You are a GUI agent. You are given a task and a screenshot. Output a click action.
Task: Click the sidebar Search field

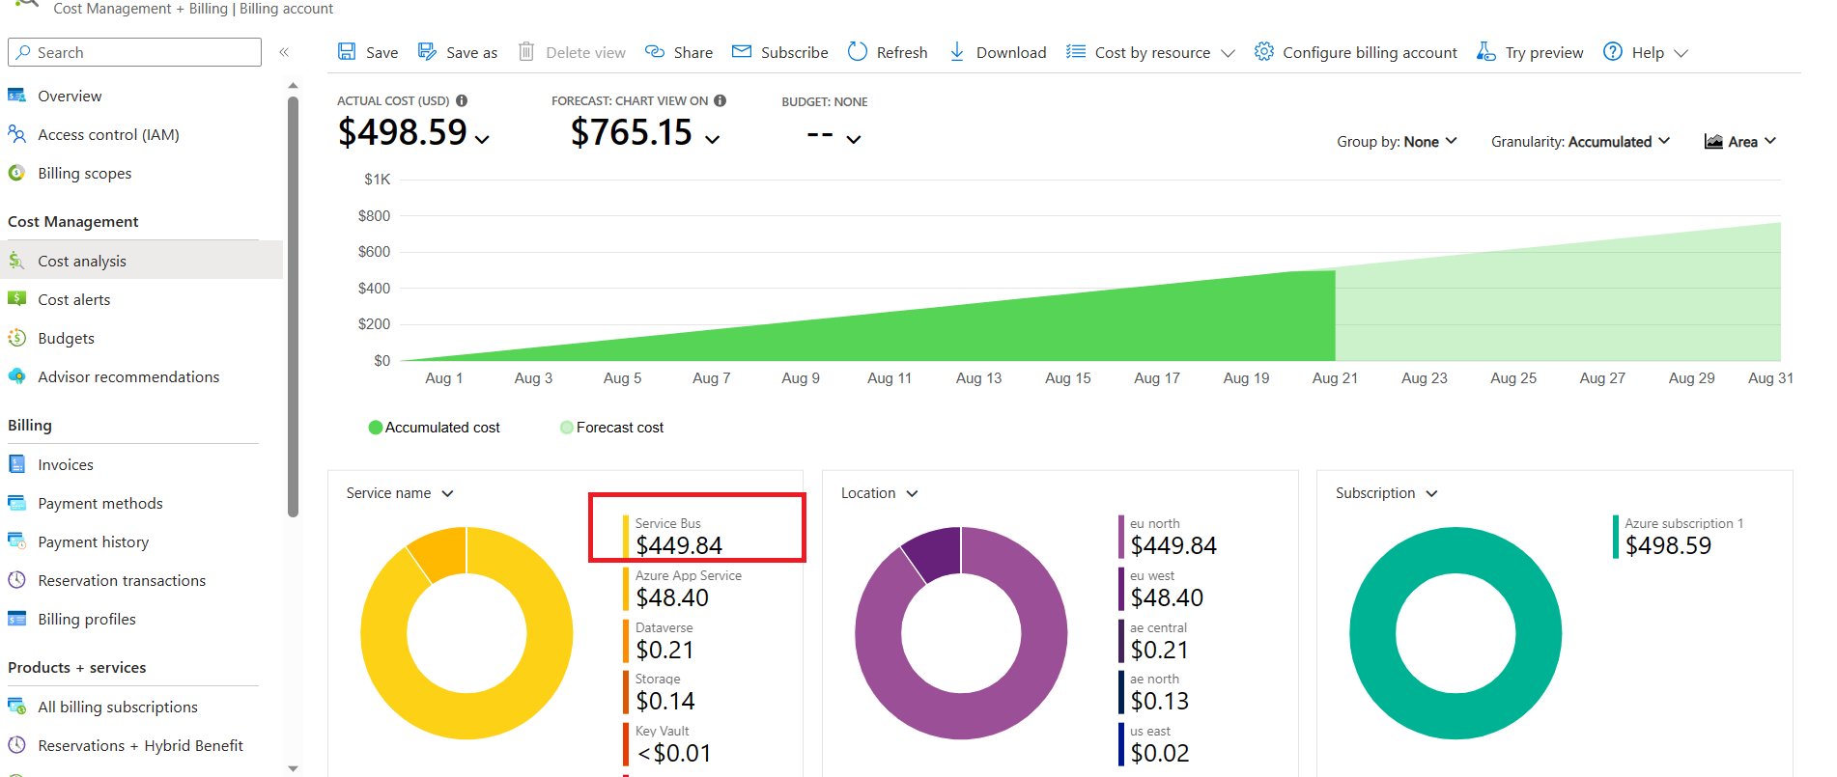[x=134, y=52]
